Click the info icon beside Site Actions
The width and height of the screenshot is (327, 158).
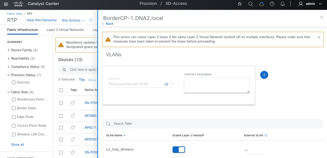91,20
